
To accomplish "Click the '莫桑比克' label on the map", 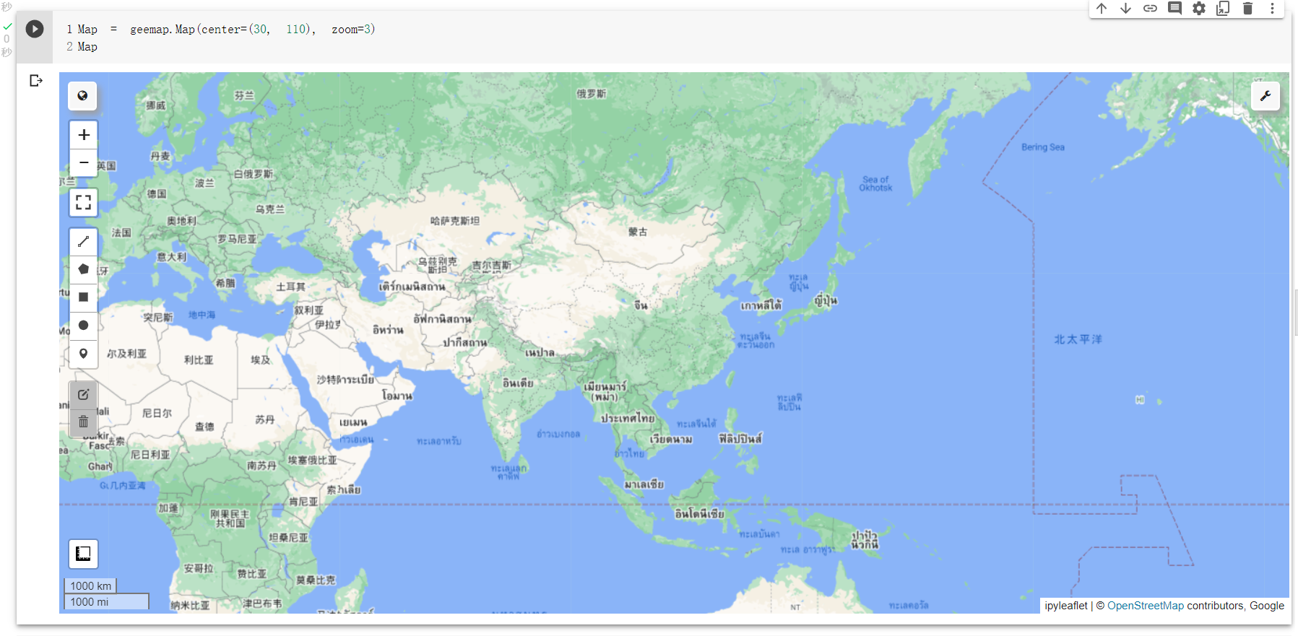I will coord(316,580).
